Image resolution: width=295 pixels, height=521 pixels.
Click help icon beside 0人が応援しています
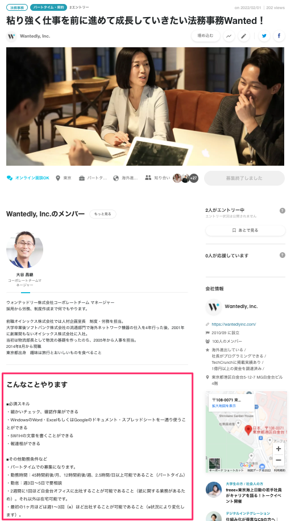pos(282,255)
